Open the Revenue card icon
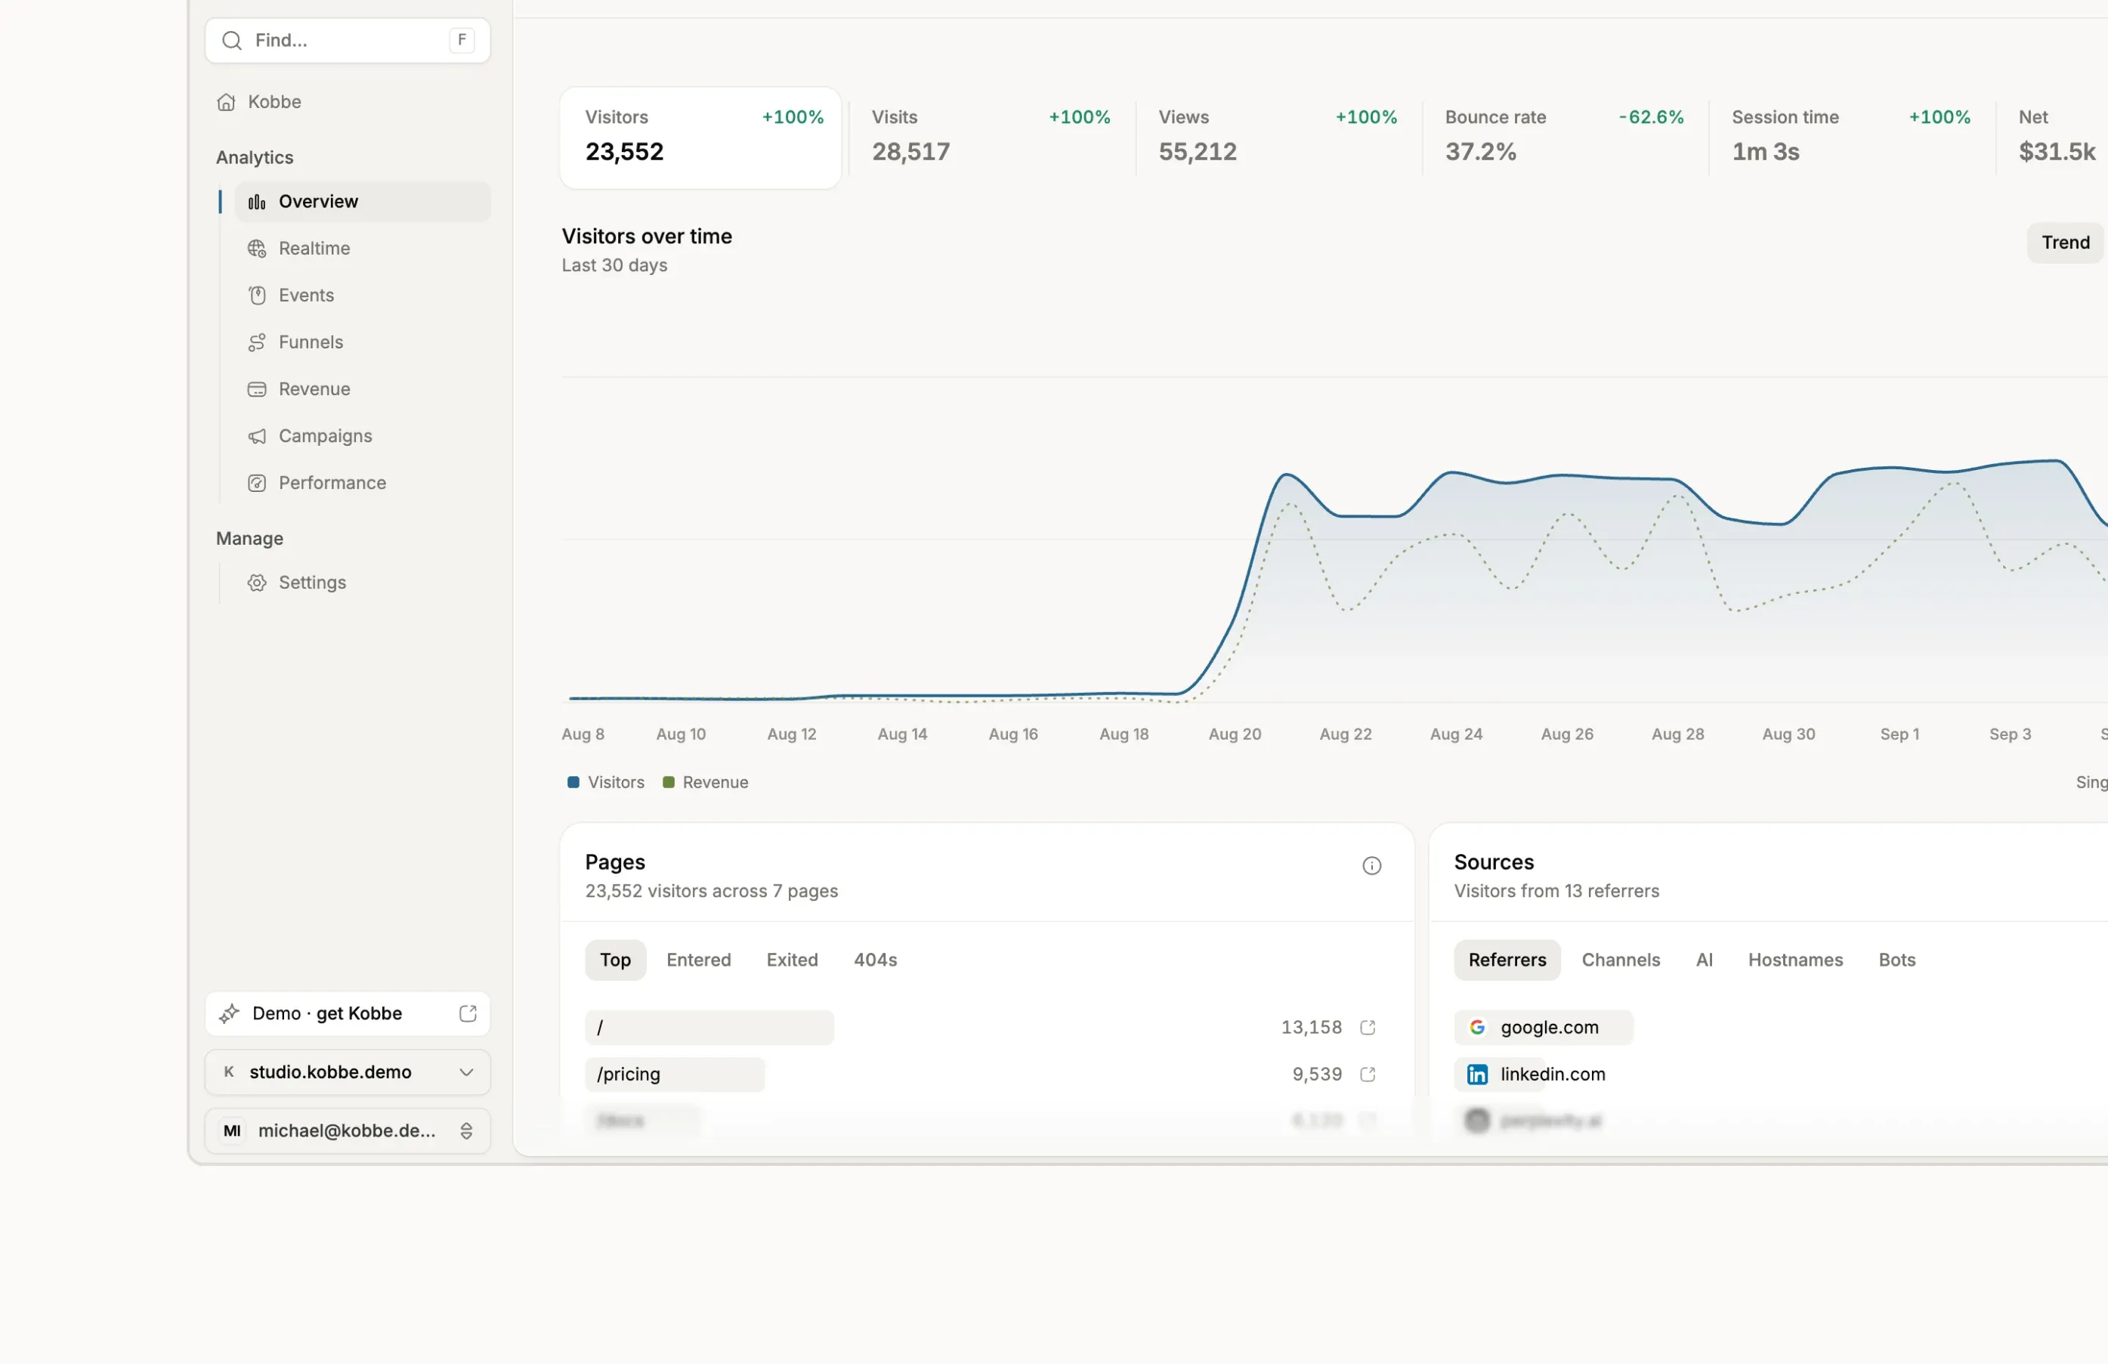 pos(257,390)
